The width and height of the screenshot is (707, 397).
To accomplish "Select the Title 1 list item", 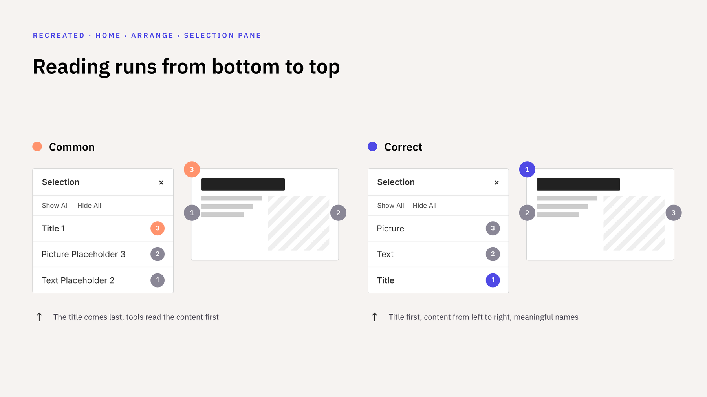I will point(103,228).
